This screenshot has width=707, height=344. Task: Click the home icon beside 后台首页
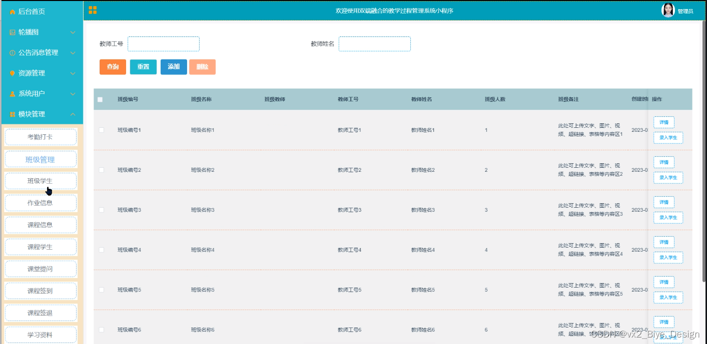(x=13, y=11)
